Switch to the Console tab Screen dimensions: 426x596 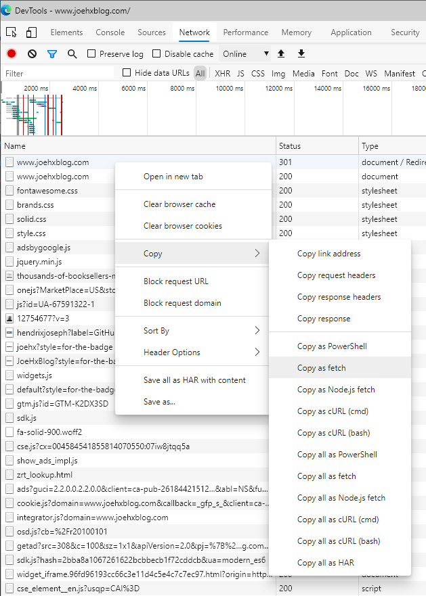pyautogui.click(x=110, y=32)
